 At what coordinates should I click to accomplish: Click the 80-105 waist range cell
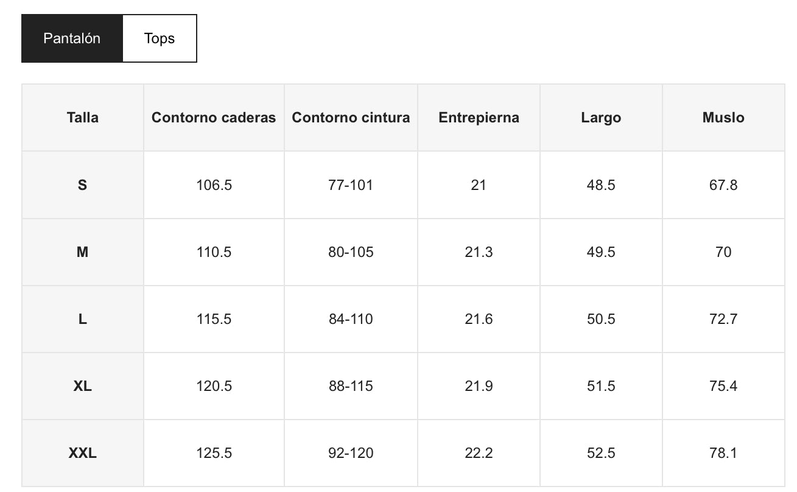pyautogui.click(x=351, y=252)
